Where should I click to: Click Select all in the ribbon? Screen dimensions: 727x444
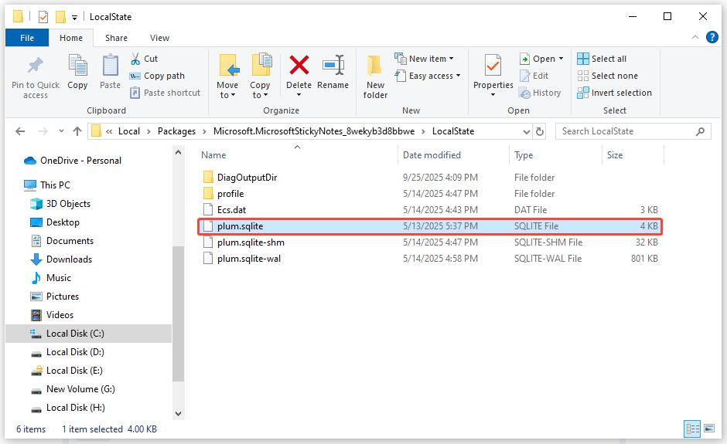click(602, 59)
